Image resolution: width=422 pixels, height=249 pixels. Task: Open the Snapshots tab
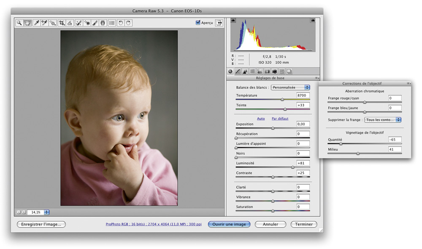tap(289, 72)
